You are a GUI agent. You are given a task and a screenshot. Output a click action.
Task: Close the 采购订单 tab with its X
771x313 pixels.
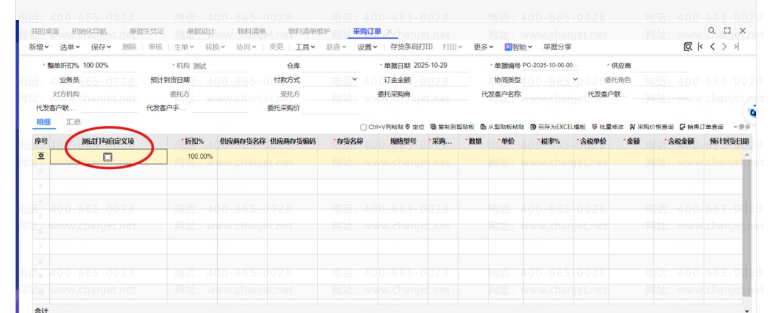(x=389, y=31)
